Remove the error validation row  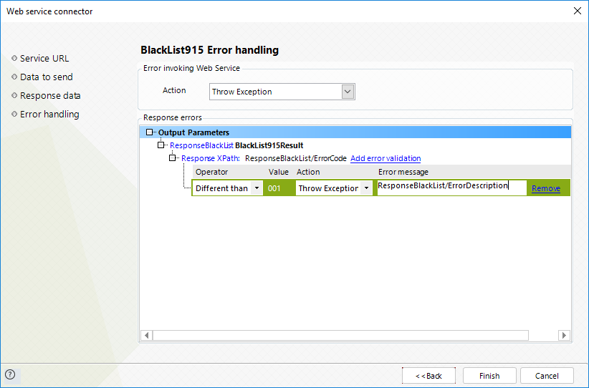tap(545, 188)
